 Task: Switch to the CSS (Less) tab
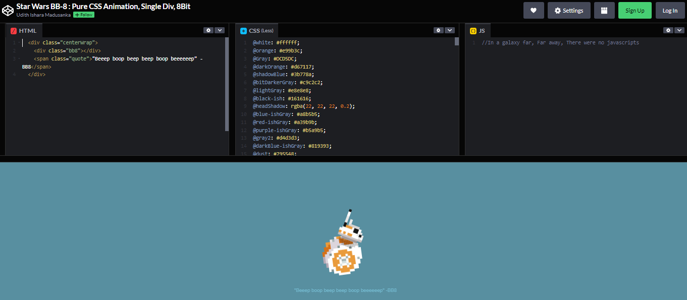pyautogui.click(x=257, y=30)
